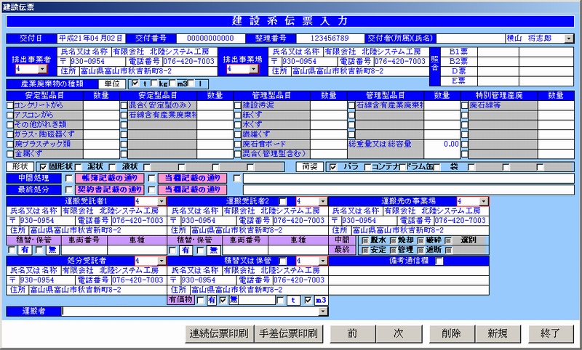Viewport: 582px width, 350px height.
Task: Toggle the バラ packaging checkbox
Action: (x=334, y=166)
